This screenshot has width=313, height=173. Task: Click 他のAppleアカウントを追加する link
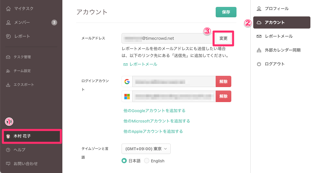click(153, 131)
